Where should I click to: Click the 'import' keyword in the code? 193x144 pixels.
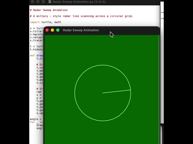click(35, 22)
